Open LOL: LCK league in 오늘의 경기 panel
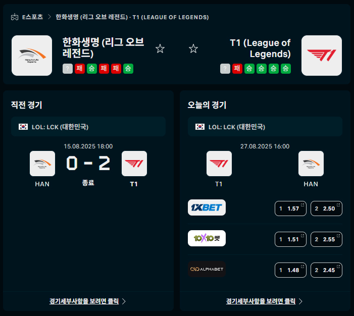 [265, 127]
